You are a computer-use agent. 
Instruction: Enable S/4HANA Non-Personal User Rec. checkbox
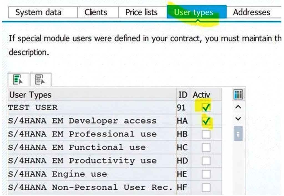tap(206, 187)
